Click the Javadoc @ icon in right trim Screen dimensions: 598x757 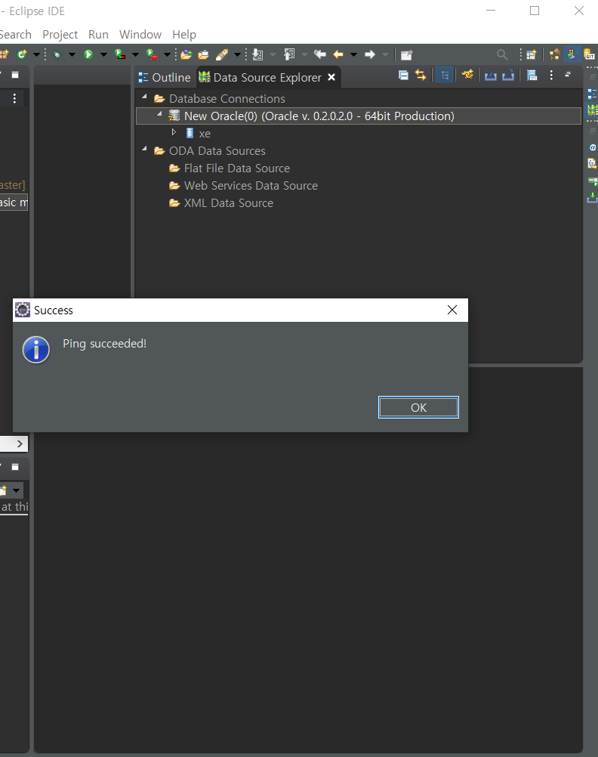click(593, 147)
